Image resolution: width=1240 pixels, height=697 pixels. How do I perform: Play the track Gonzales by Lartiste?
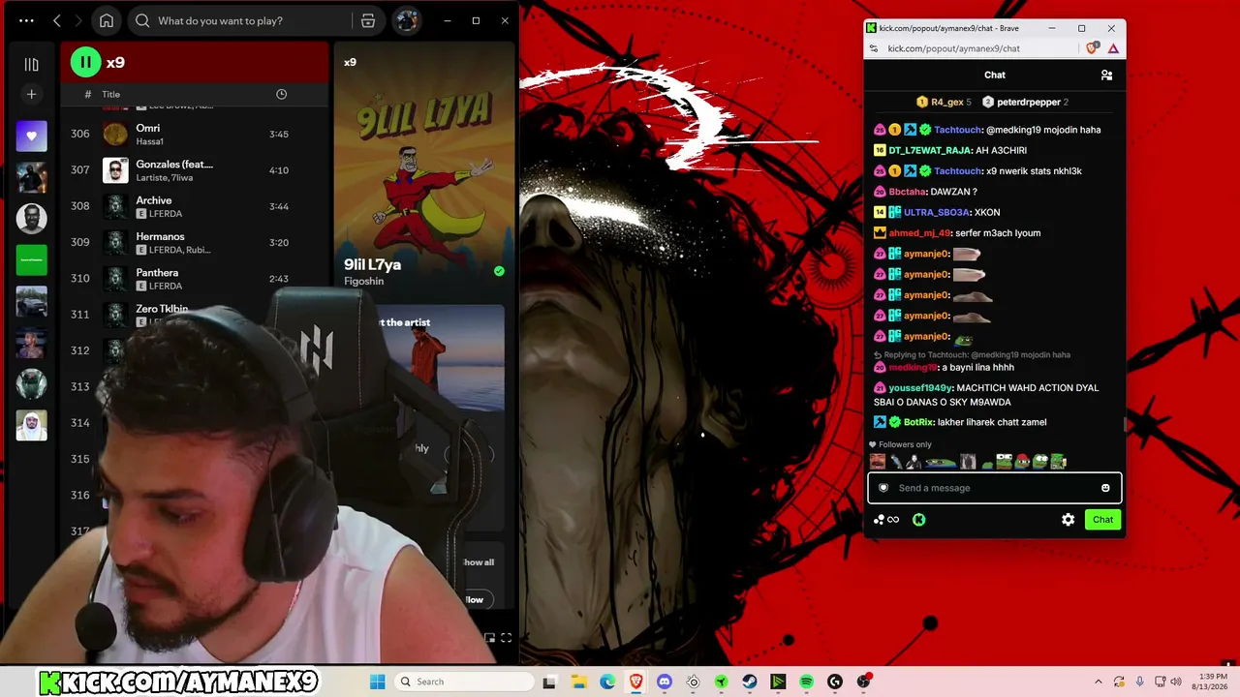[195, 169]
